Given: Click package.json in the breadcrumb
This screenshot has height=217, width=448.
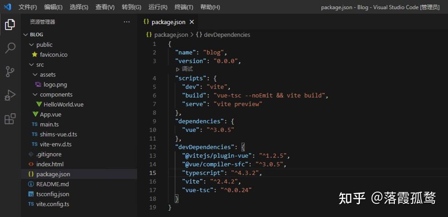Looking at the screenshot, I should pyautogui.click(x=171, y=35).
